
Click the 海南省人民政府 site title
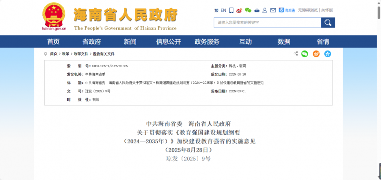125,15
